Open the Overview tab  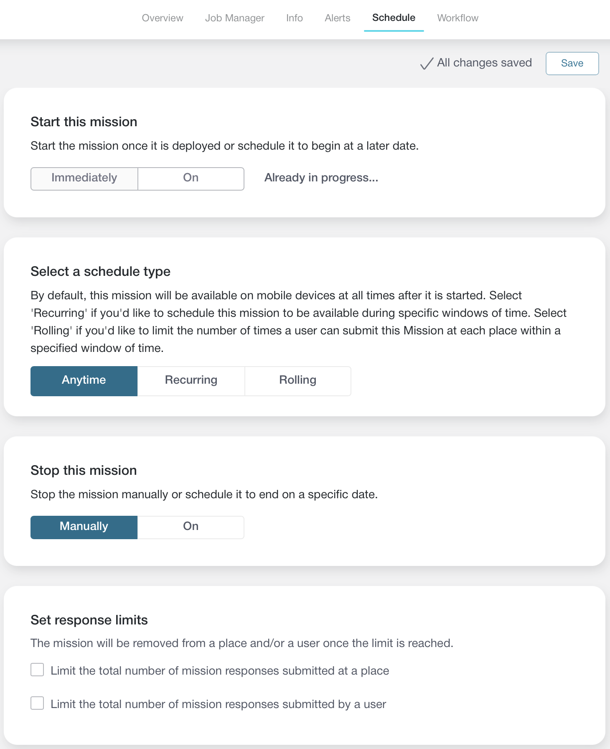pyautogui.click(x=163, y=18)
